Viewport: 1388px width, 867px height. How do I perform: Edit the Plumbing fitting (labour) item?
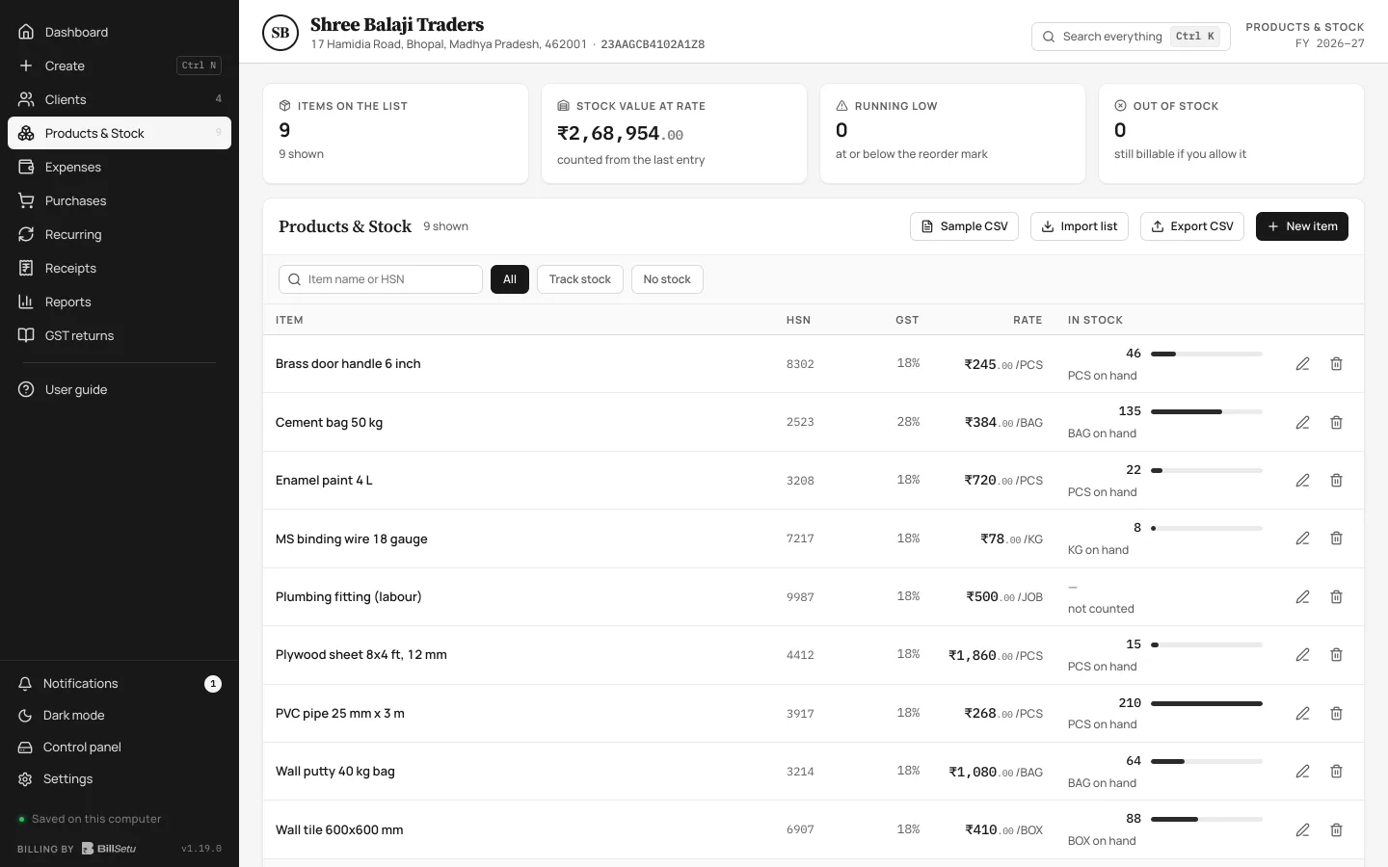1302,597
